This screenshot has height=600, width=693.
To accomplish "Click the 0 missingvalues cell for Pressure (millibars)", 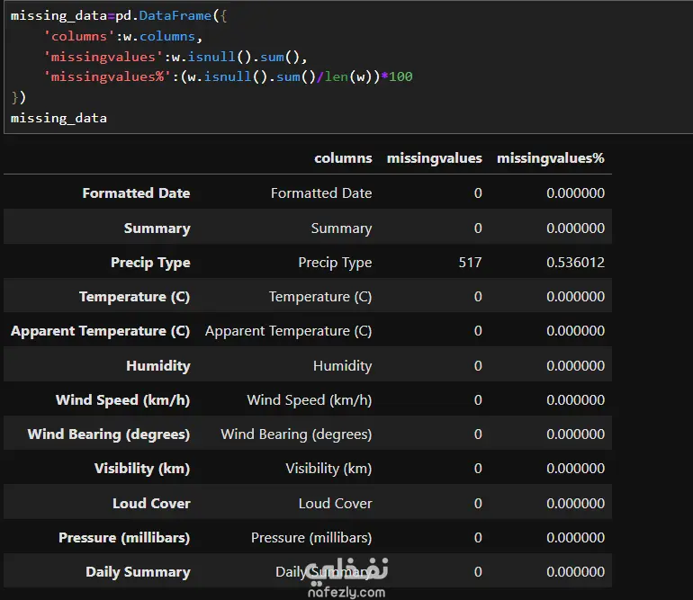I will pos(478,538).
